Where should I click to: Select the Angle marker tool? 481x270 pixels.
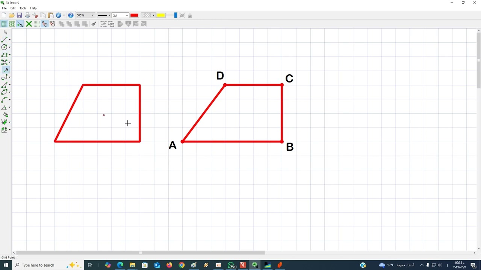coord(5,108)
